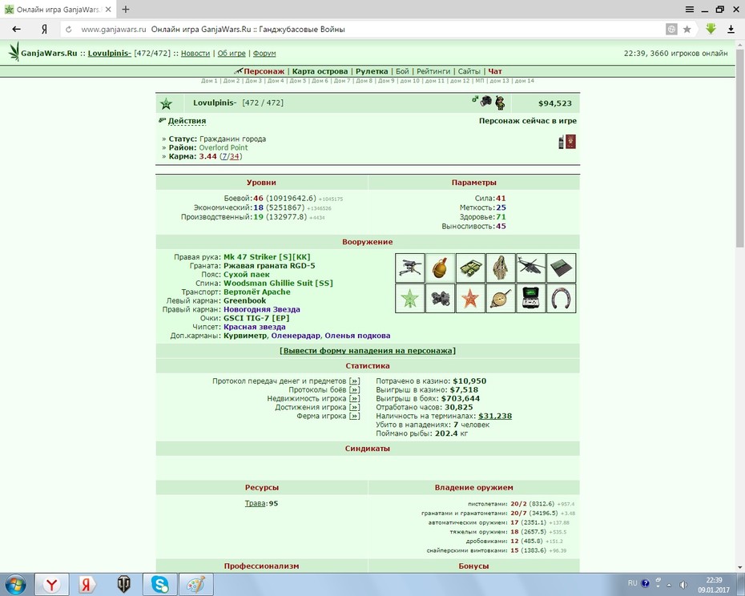Open Недвижимость игрока arrow link
The width and height of the screenshot is (745, 596).
(354, 399)
